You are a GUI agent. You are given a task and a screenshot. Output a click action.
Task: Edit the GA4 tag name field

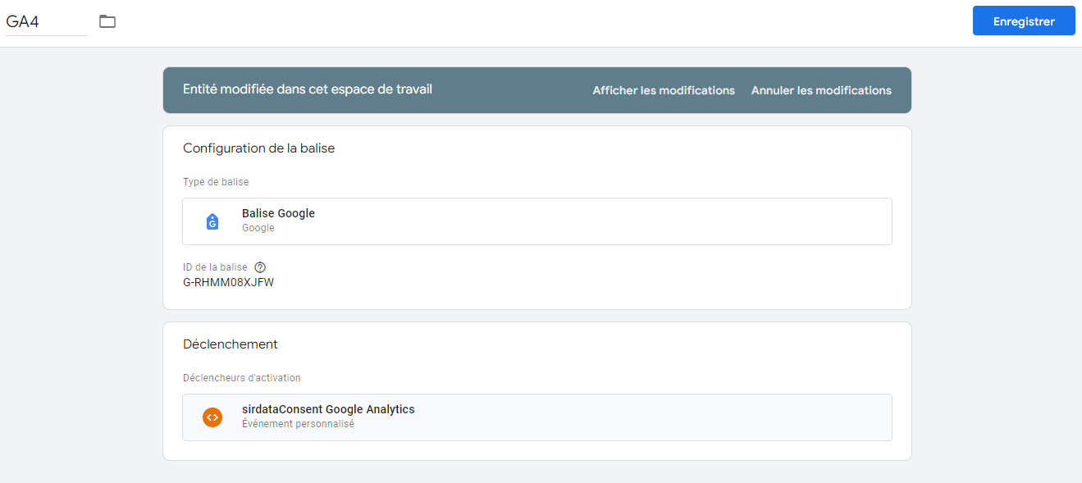pyautogui.click(x=45, y=22)
